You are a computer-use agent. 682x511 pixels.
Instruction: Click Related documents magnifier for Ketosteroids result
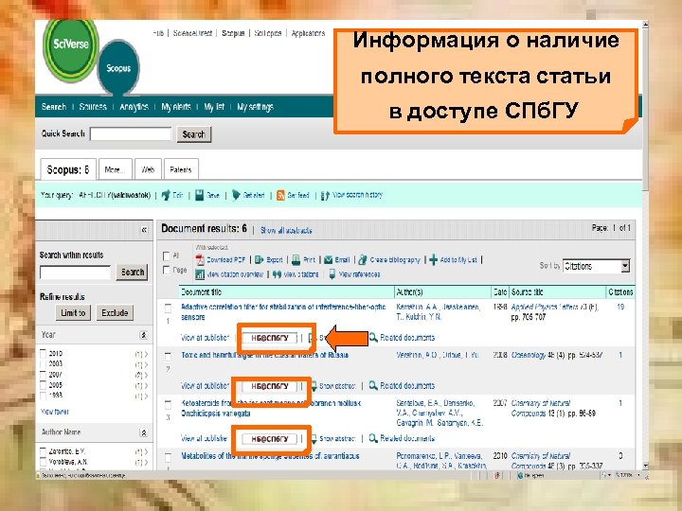click(373, 438)
